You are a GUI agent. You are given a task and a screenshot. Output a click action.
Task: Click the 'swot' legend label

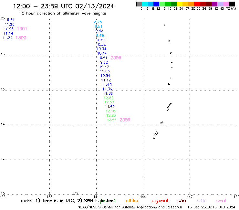[222, 201]
